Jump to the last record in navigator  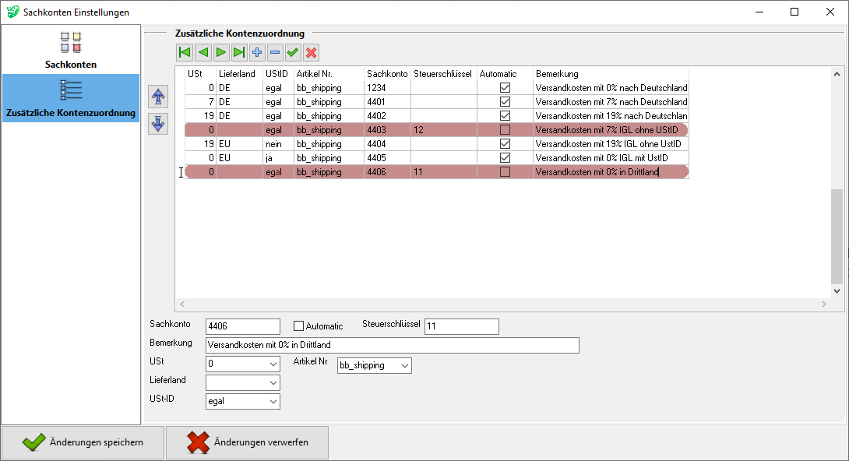pyautogui.click(x=238, y=53)
